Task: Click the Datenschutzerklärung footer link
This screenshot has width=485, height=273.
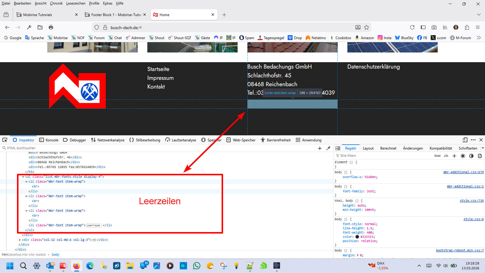Action: (373, 67)
